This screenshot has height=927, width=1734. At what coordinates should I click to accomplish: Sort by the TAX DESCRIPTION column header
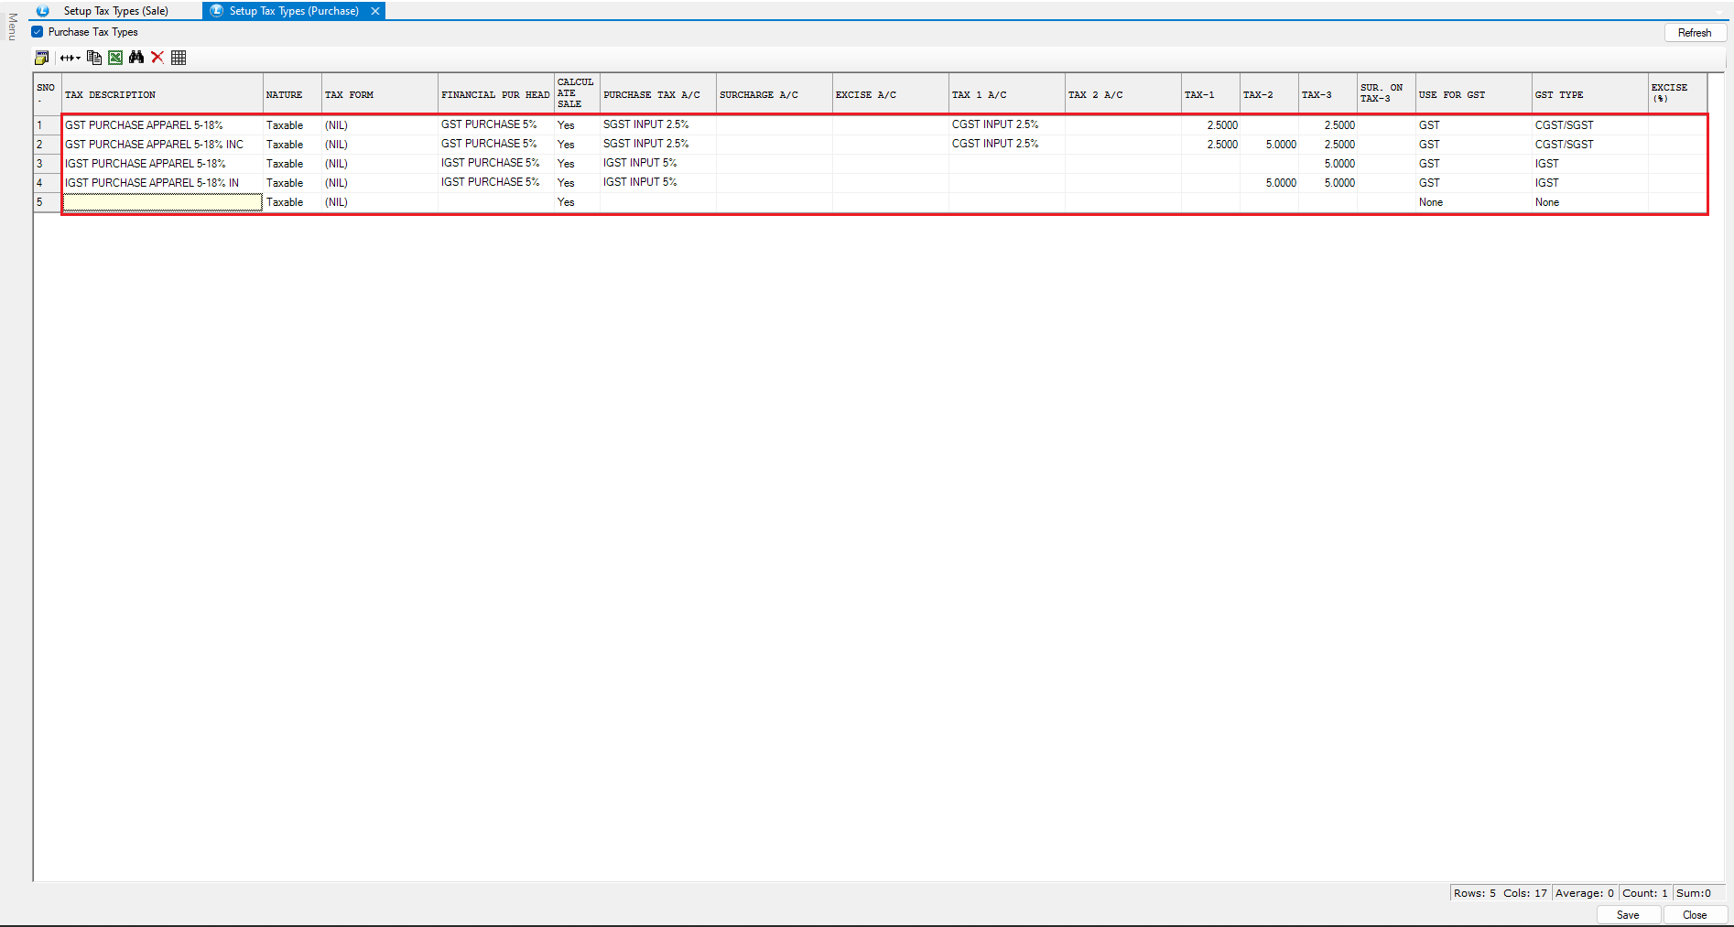(161, 94)
